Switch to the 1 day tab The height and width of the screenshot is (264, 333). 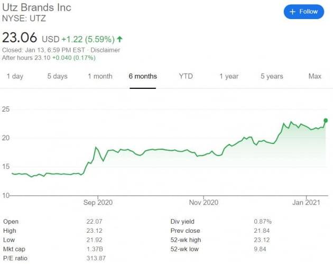click(15, 76)
